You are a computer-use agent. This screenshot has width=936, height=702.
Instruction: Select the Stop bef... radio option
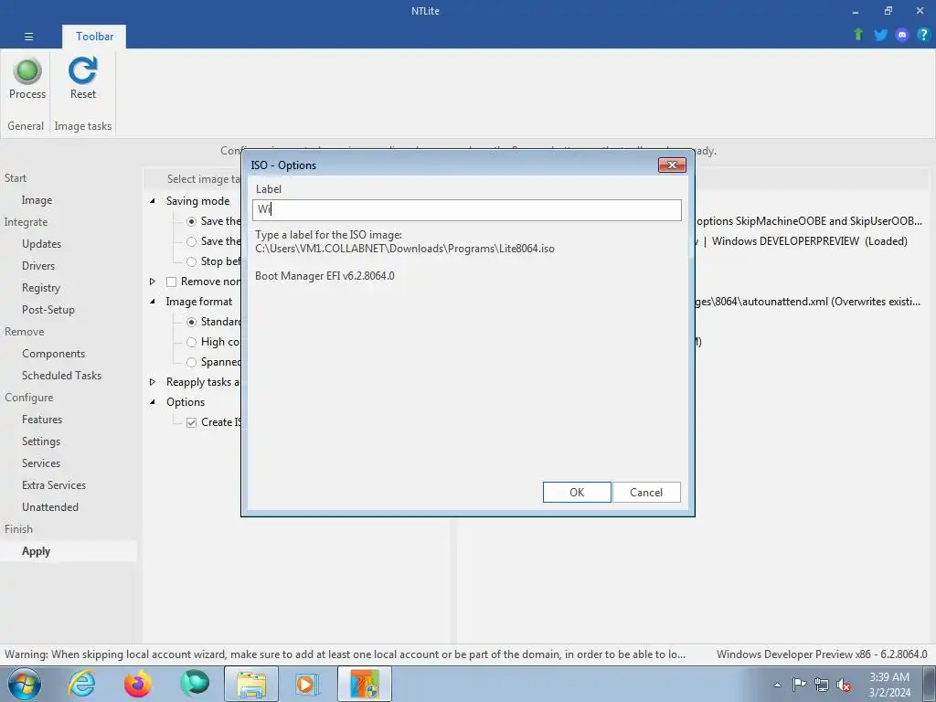click(191, 261)
